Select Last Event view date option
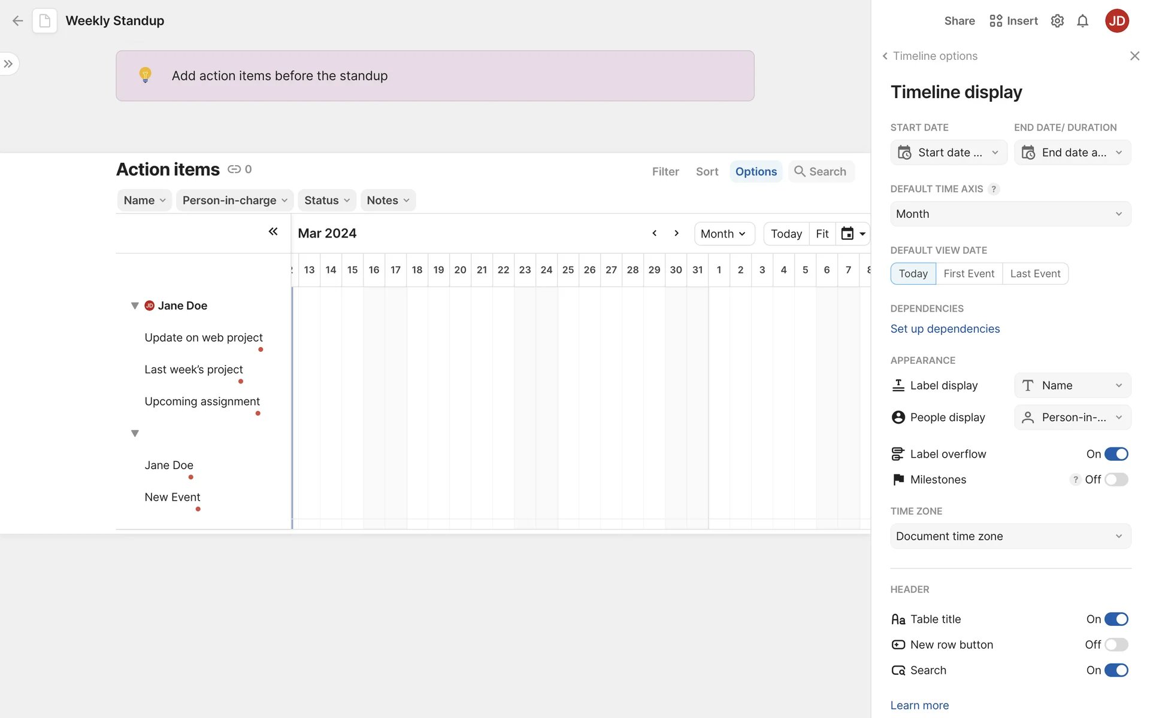Image resolution: width=1150 pixels, height=718 pixels. [x=1035, y=274]
